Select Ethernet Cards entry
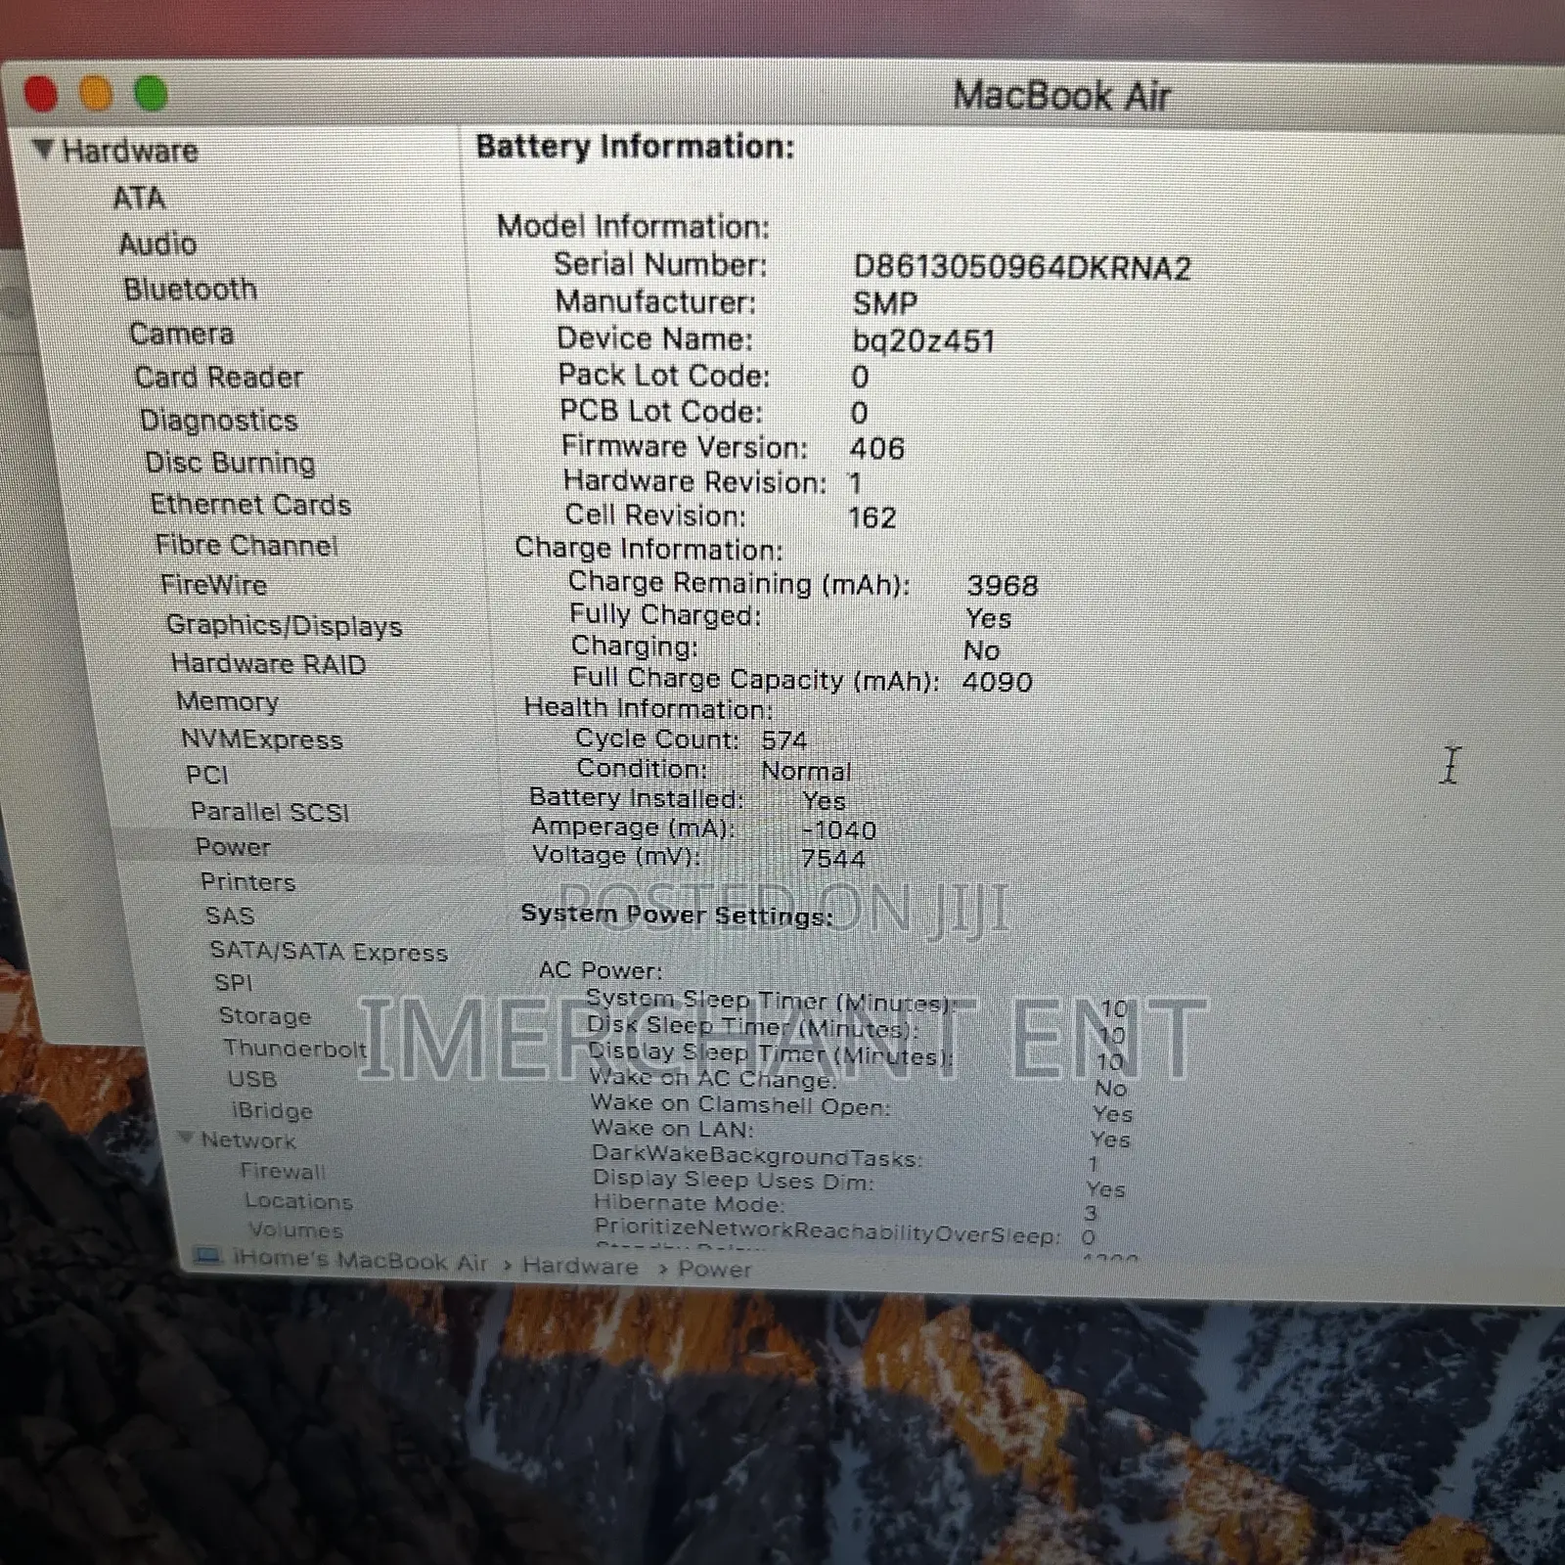The width and height of the screenshot is (1565, 1565). 250,505
